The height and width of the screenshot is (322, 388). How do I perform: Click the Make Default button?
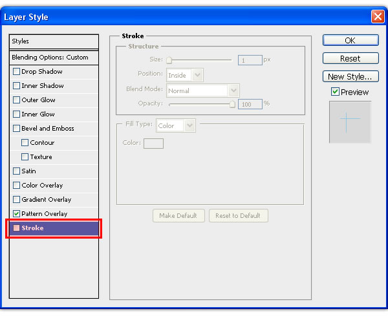[x=178, y=216]
